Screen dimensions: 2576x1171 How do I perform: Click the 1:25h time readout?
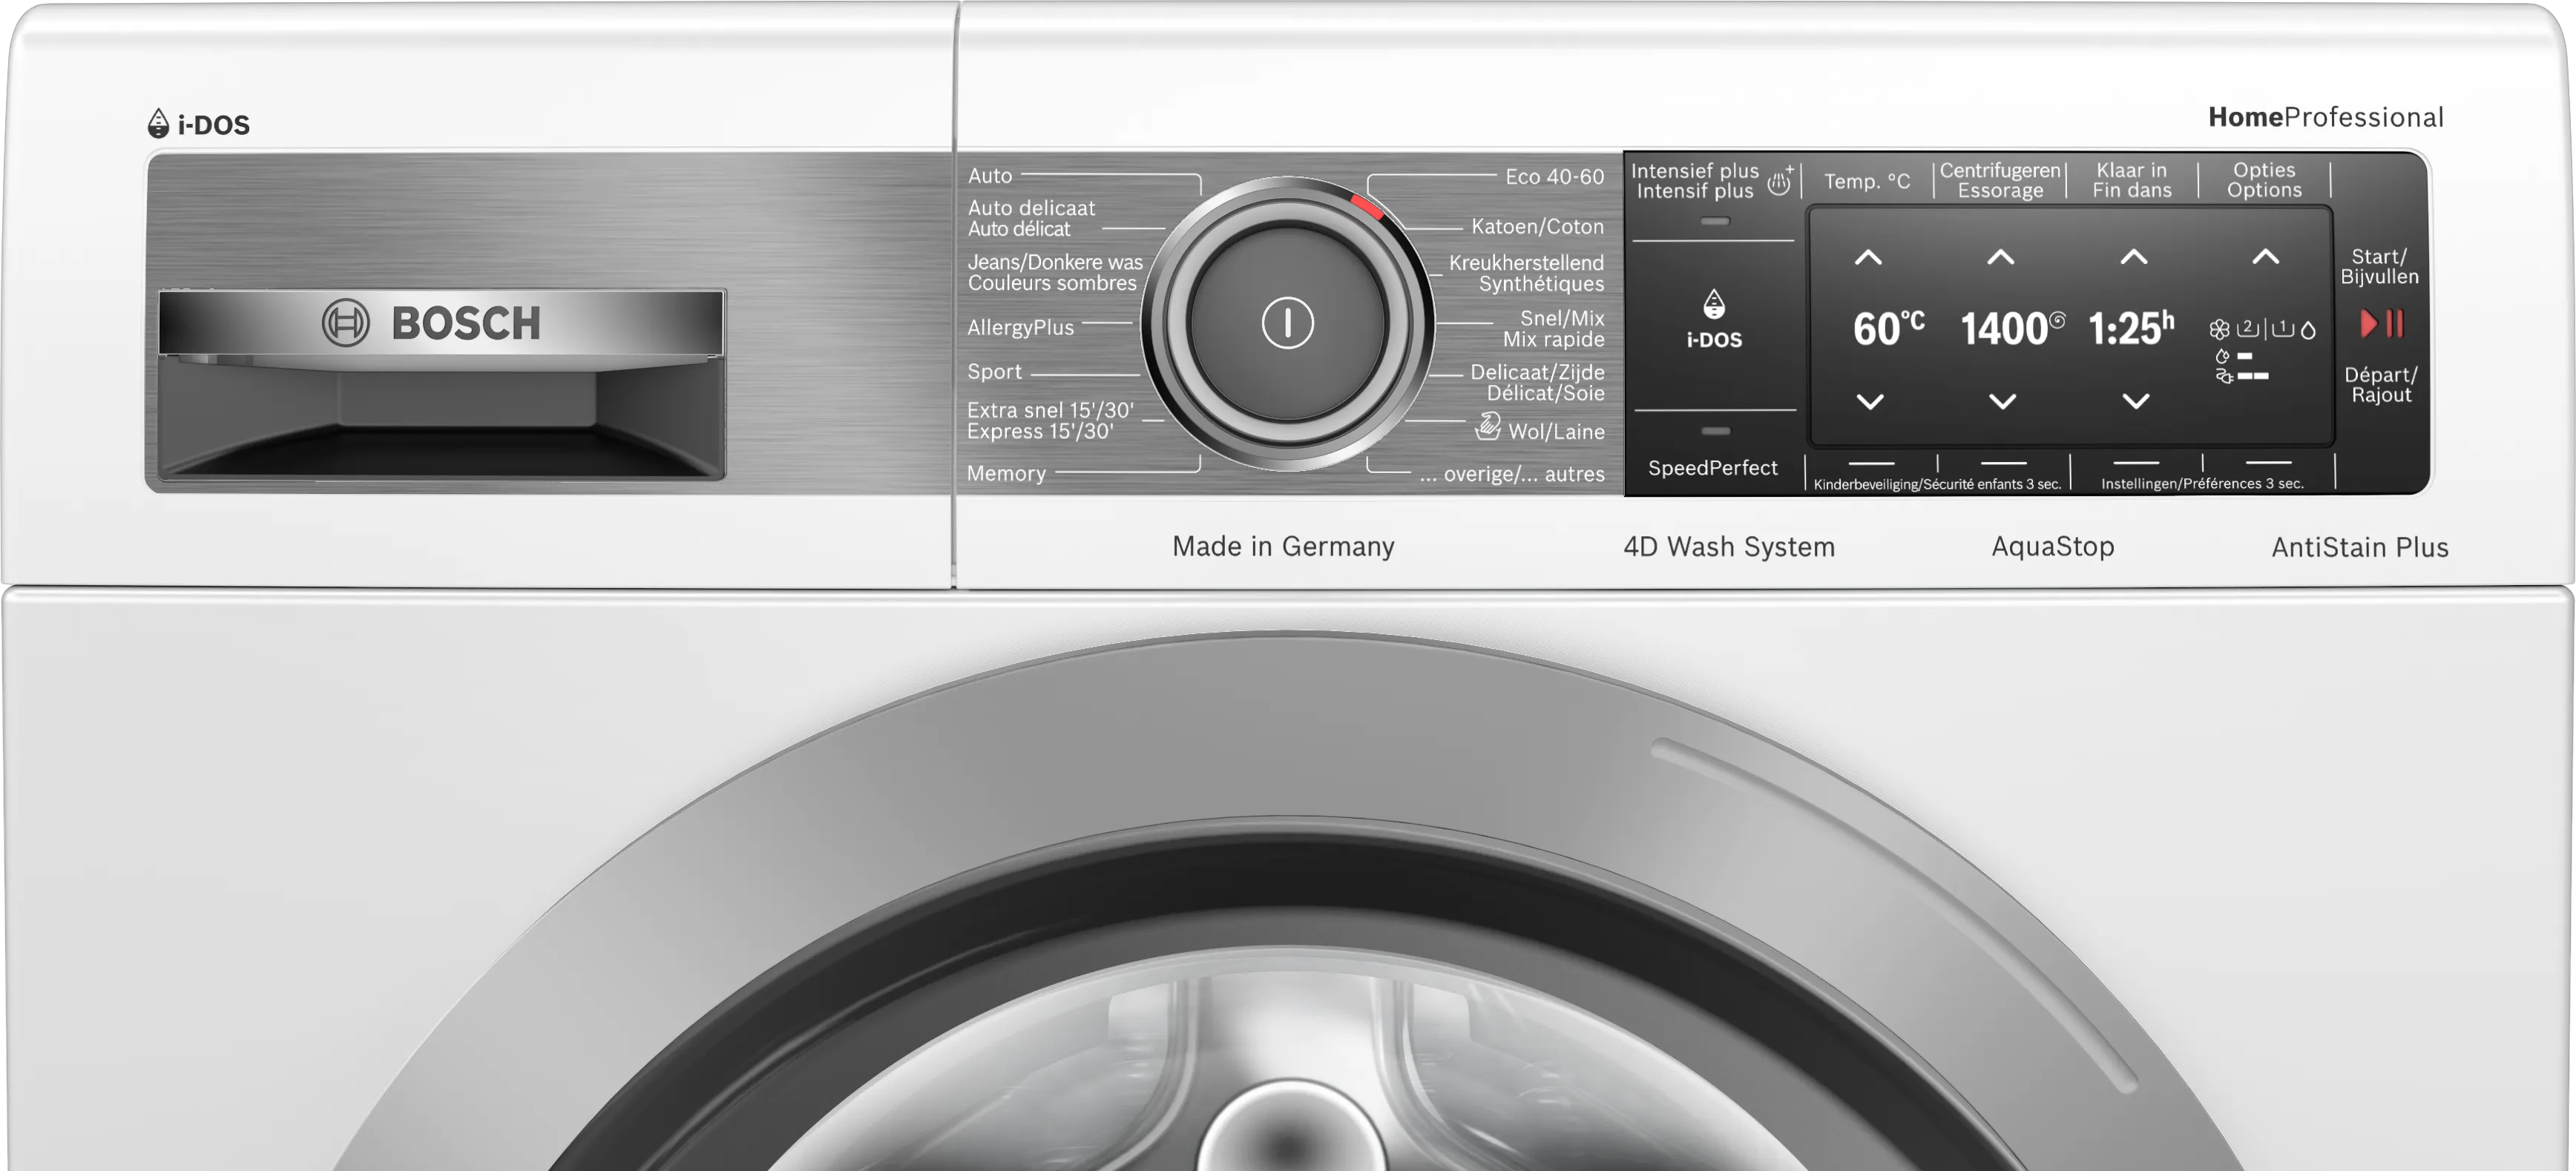(x=2131, y=328)
